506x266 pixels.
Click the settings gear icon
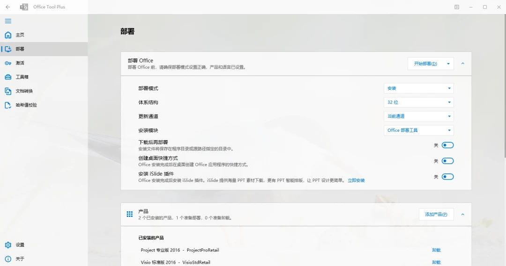click(x=8, y=245)
